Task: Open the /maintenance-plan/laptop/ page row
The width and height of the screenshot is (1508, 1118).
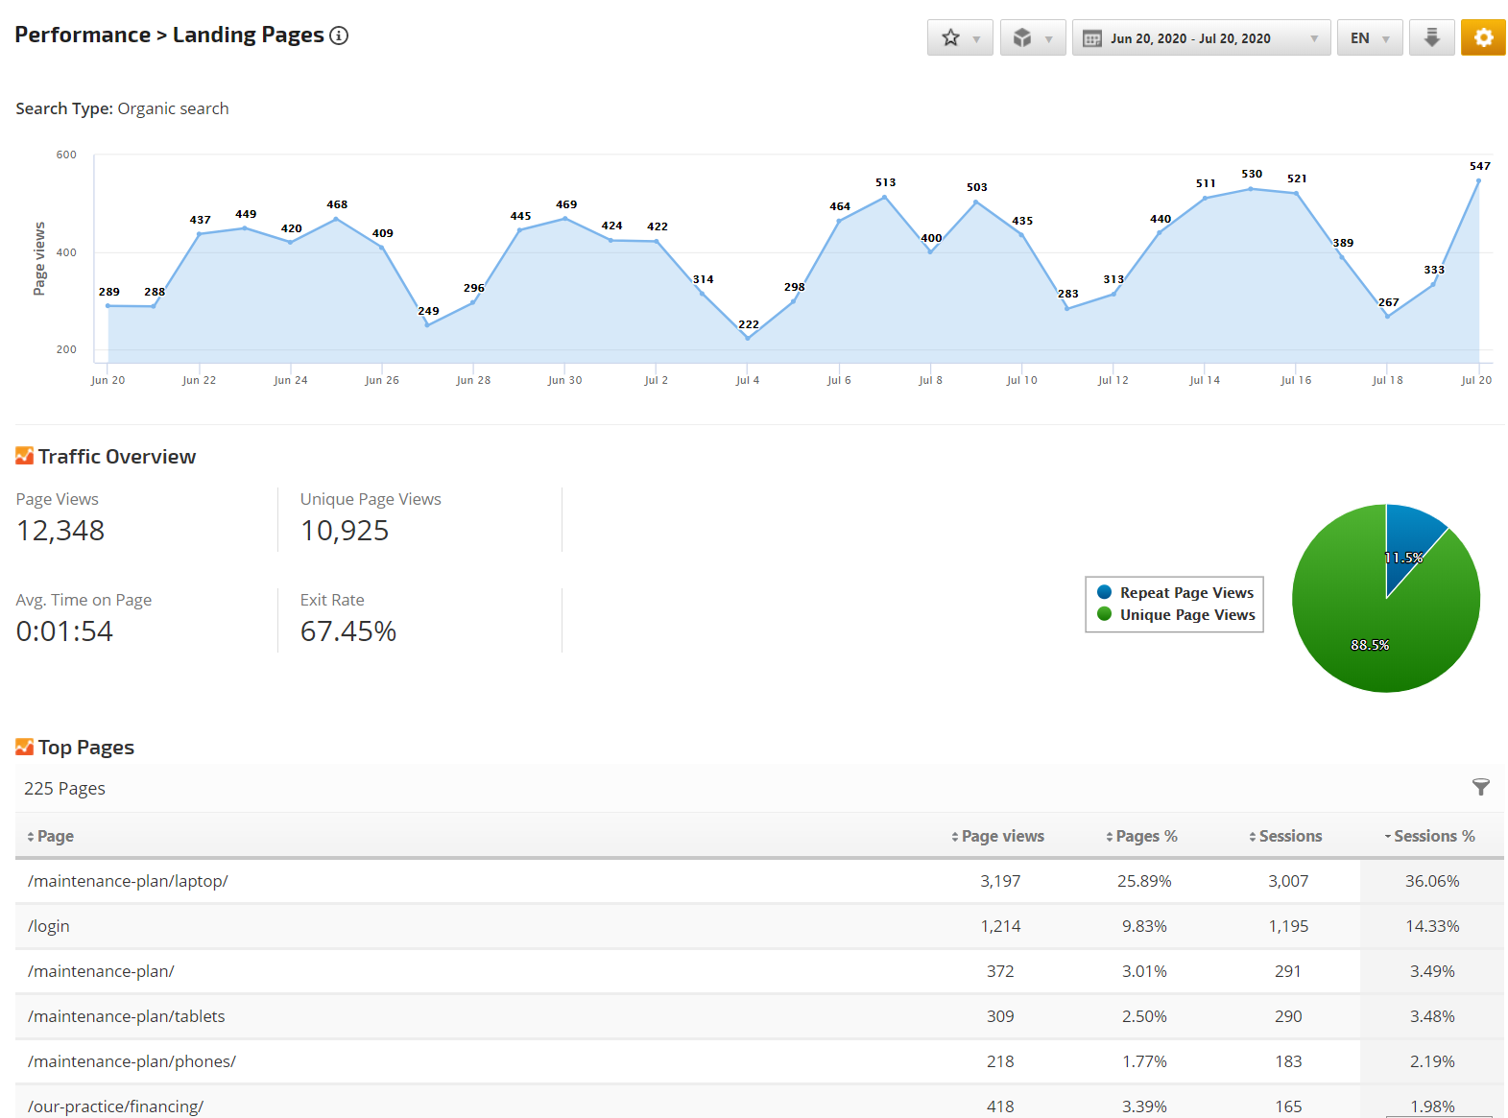Action: coord(128,881)
